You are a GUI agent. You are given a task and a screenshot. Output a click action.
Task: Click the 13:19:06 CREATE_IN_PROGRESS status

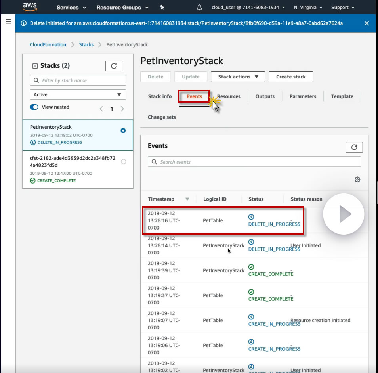pyautogui.click(x=274, y=349)
